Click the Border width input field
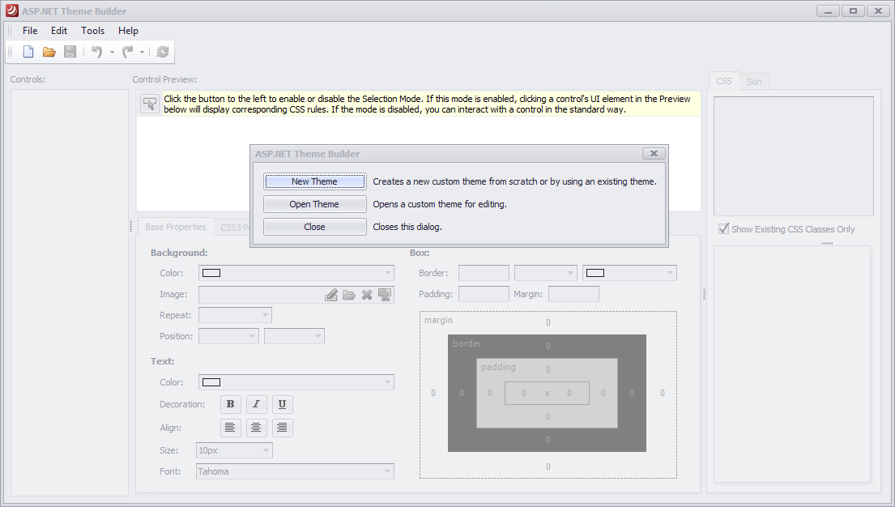 point(484,273)
